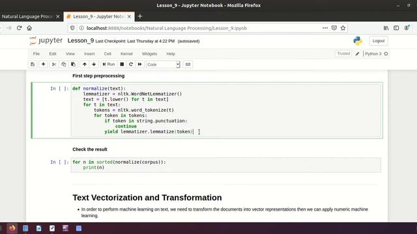The image size is (417, 234).
Task: Run the selected cell
Action: click(109, 64)
